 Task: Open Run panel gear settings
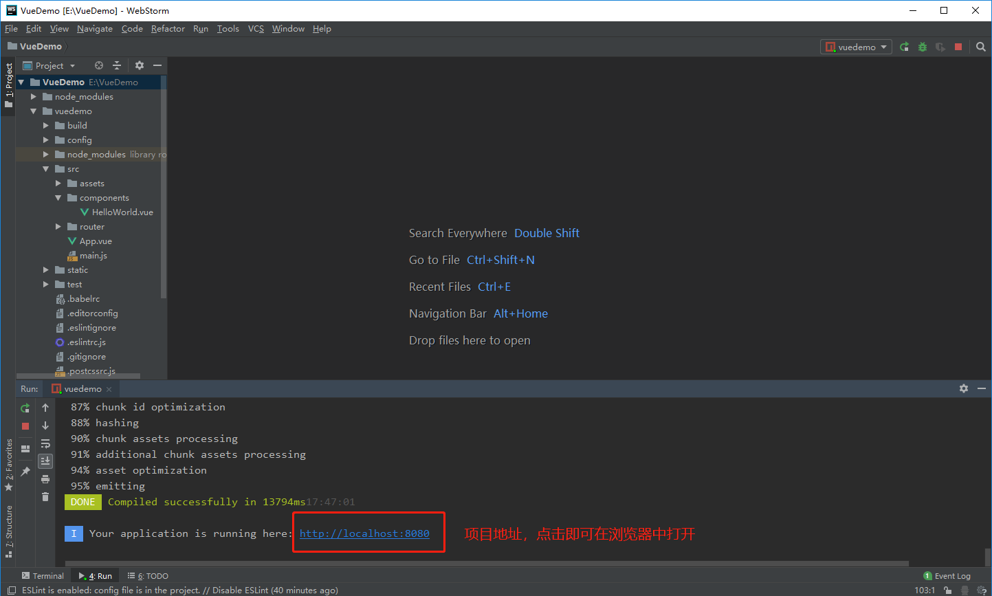(964, 388)
